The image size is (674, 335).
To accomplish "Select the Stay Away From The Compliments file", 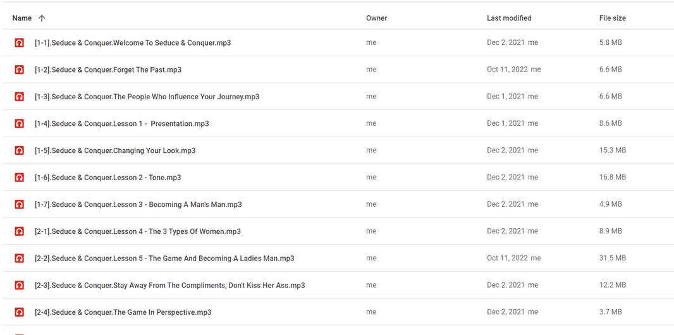I will coord(170,285).
